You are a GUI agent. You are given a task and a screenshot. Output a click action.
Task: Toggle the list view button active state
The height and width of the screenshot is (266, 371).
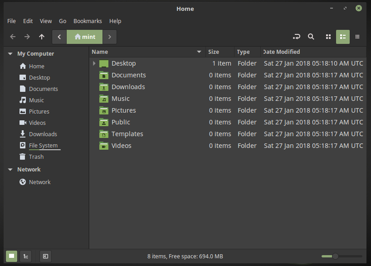tap(342, 37)
